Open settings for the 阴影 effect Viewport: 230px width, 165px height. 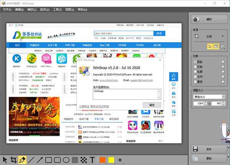223,62
